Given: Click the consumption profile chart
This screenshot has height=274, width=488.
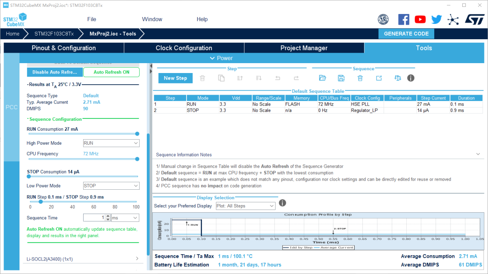Looking at the screenshot, I should (x=318, y=231).
